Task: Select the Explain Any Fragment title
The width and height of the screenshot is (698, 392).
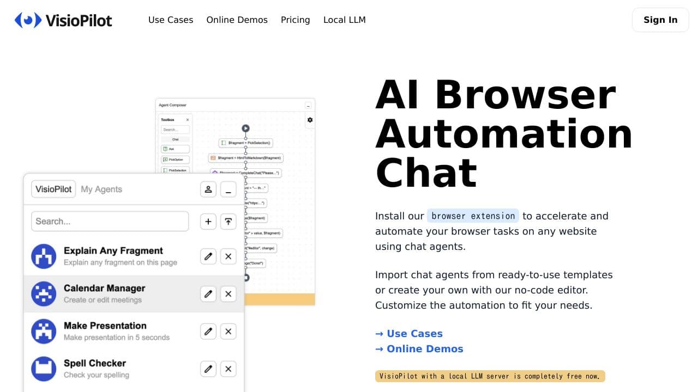Action: 113,251
